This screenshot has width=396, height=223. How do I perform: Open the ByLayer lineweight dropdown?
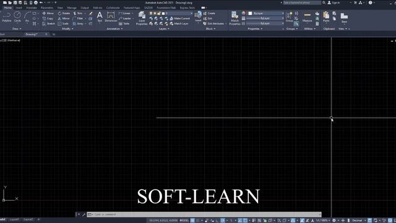(x=265, y=18)
